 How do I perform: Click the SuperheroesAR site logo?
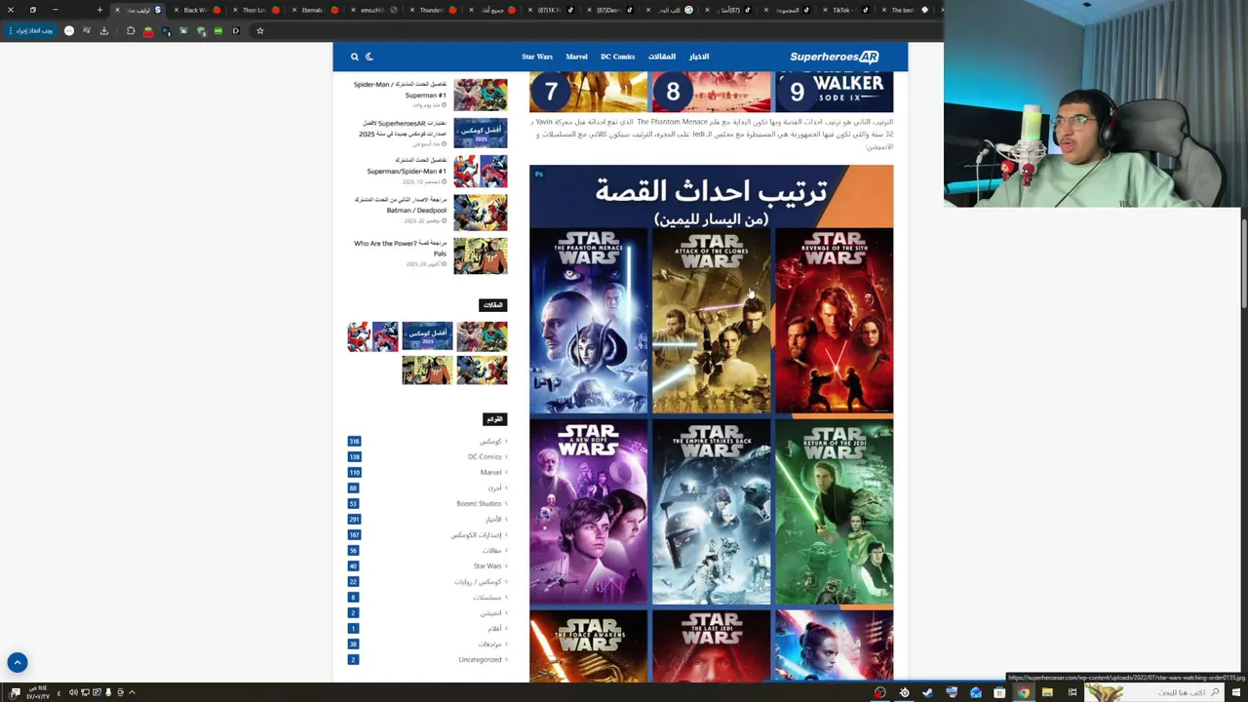point(835,57)
